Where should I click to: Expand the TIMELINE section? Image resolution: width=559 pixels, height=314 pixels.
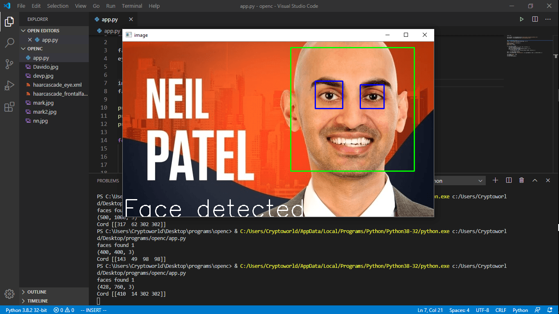37,301
